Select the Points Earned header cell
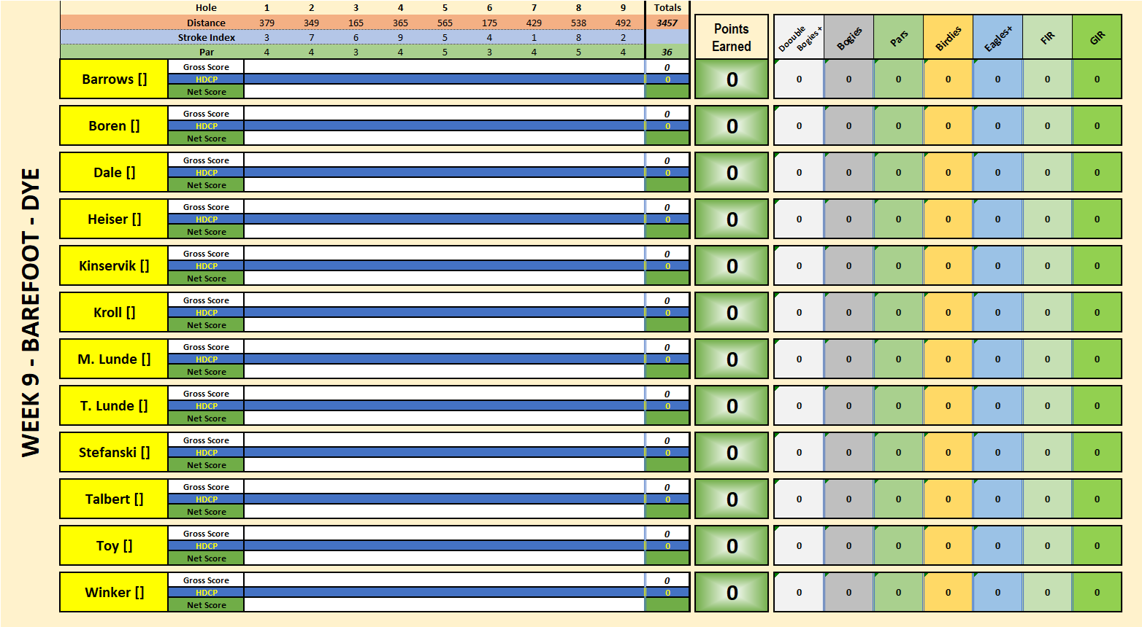Image resolution: width=1142 pixels, height=627 pixels. (731, 37)
